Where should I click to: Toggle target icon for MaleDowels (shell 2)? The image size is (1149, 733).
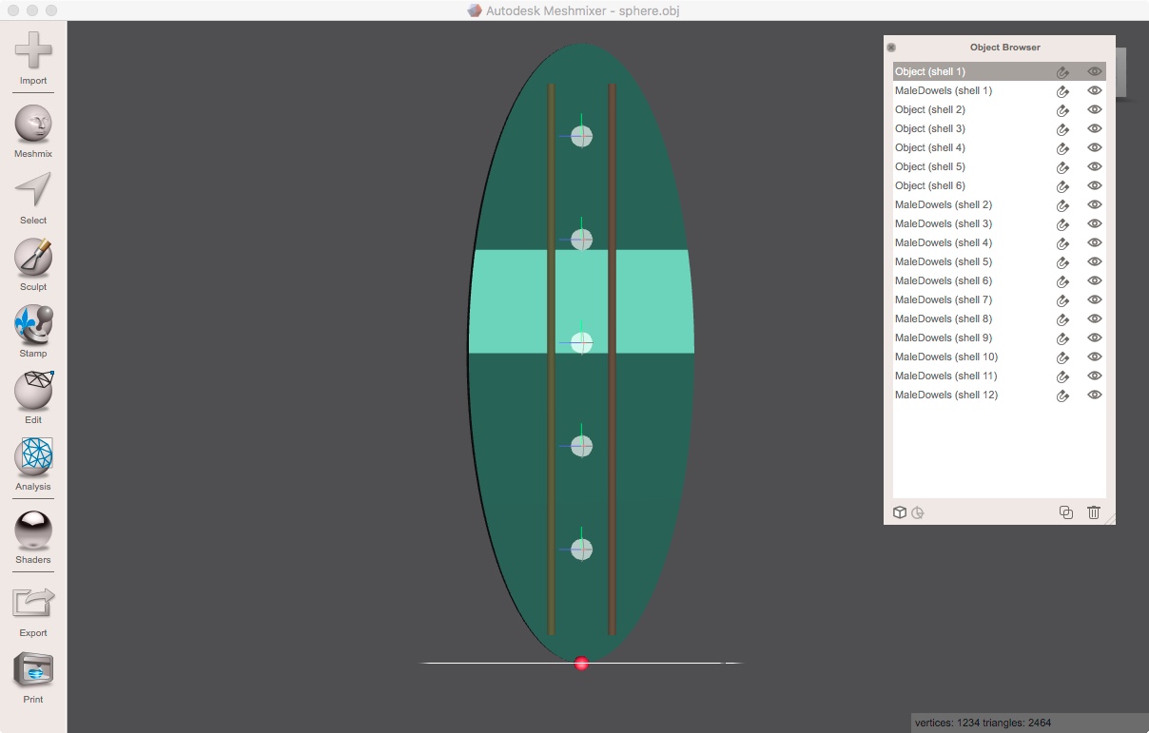[1063, 204]
